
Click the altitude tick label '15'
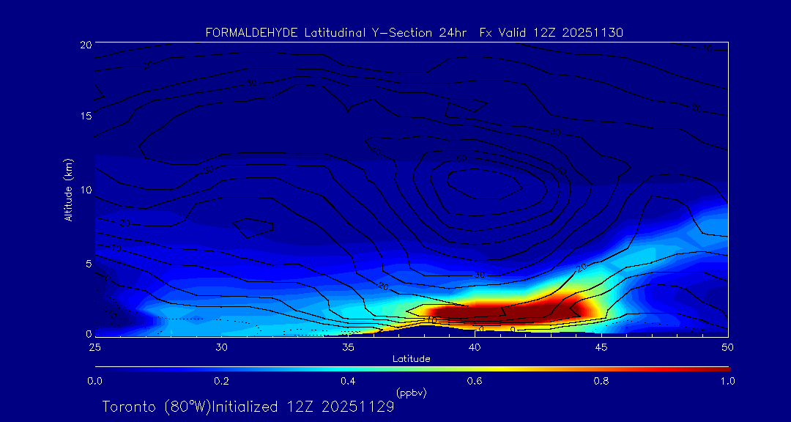click(86, 116)
